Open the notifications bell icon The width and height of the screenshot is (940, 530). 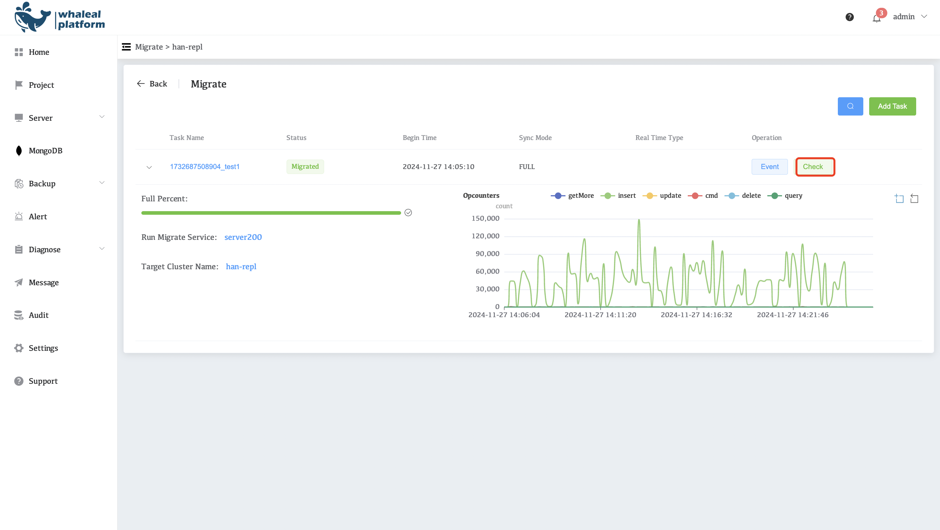pyautogui.click(x=876, y=18)
